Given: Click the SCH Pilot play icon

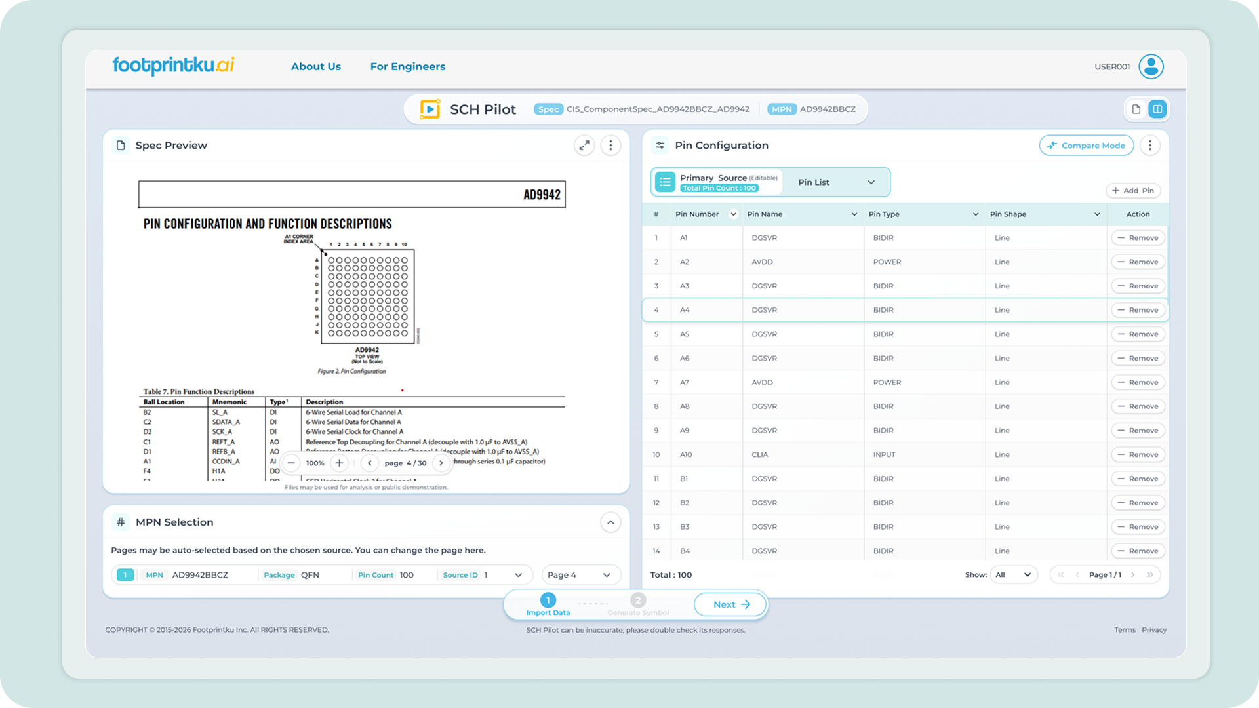Looking at the screenshot, I should [x=430, y=109].
